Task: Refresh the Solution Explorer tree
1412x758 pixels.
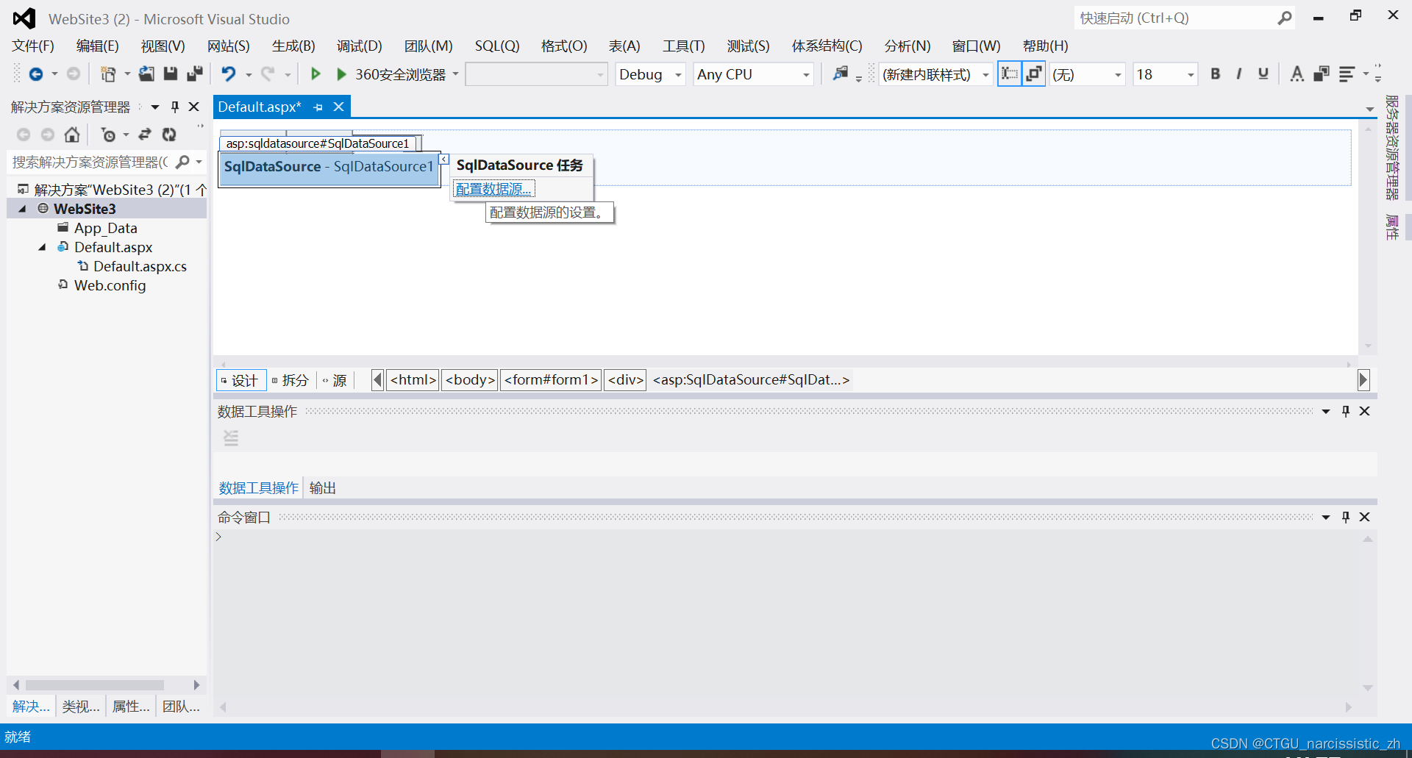Action: click(x=169, y=135)
